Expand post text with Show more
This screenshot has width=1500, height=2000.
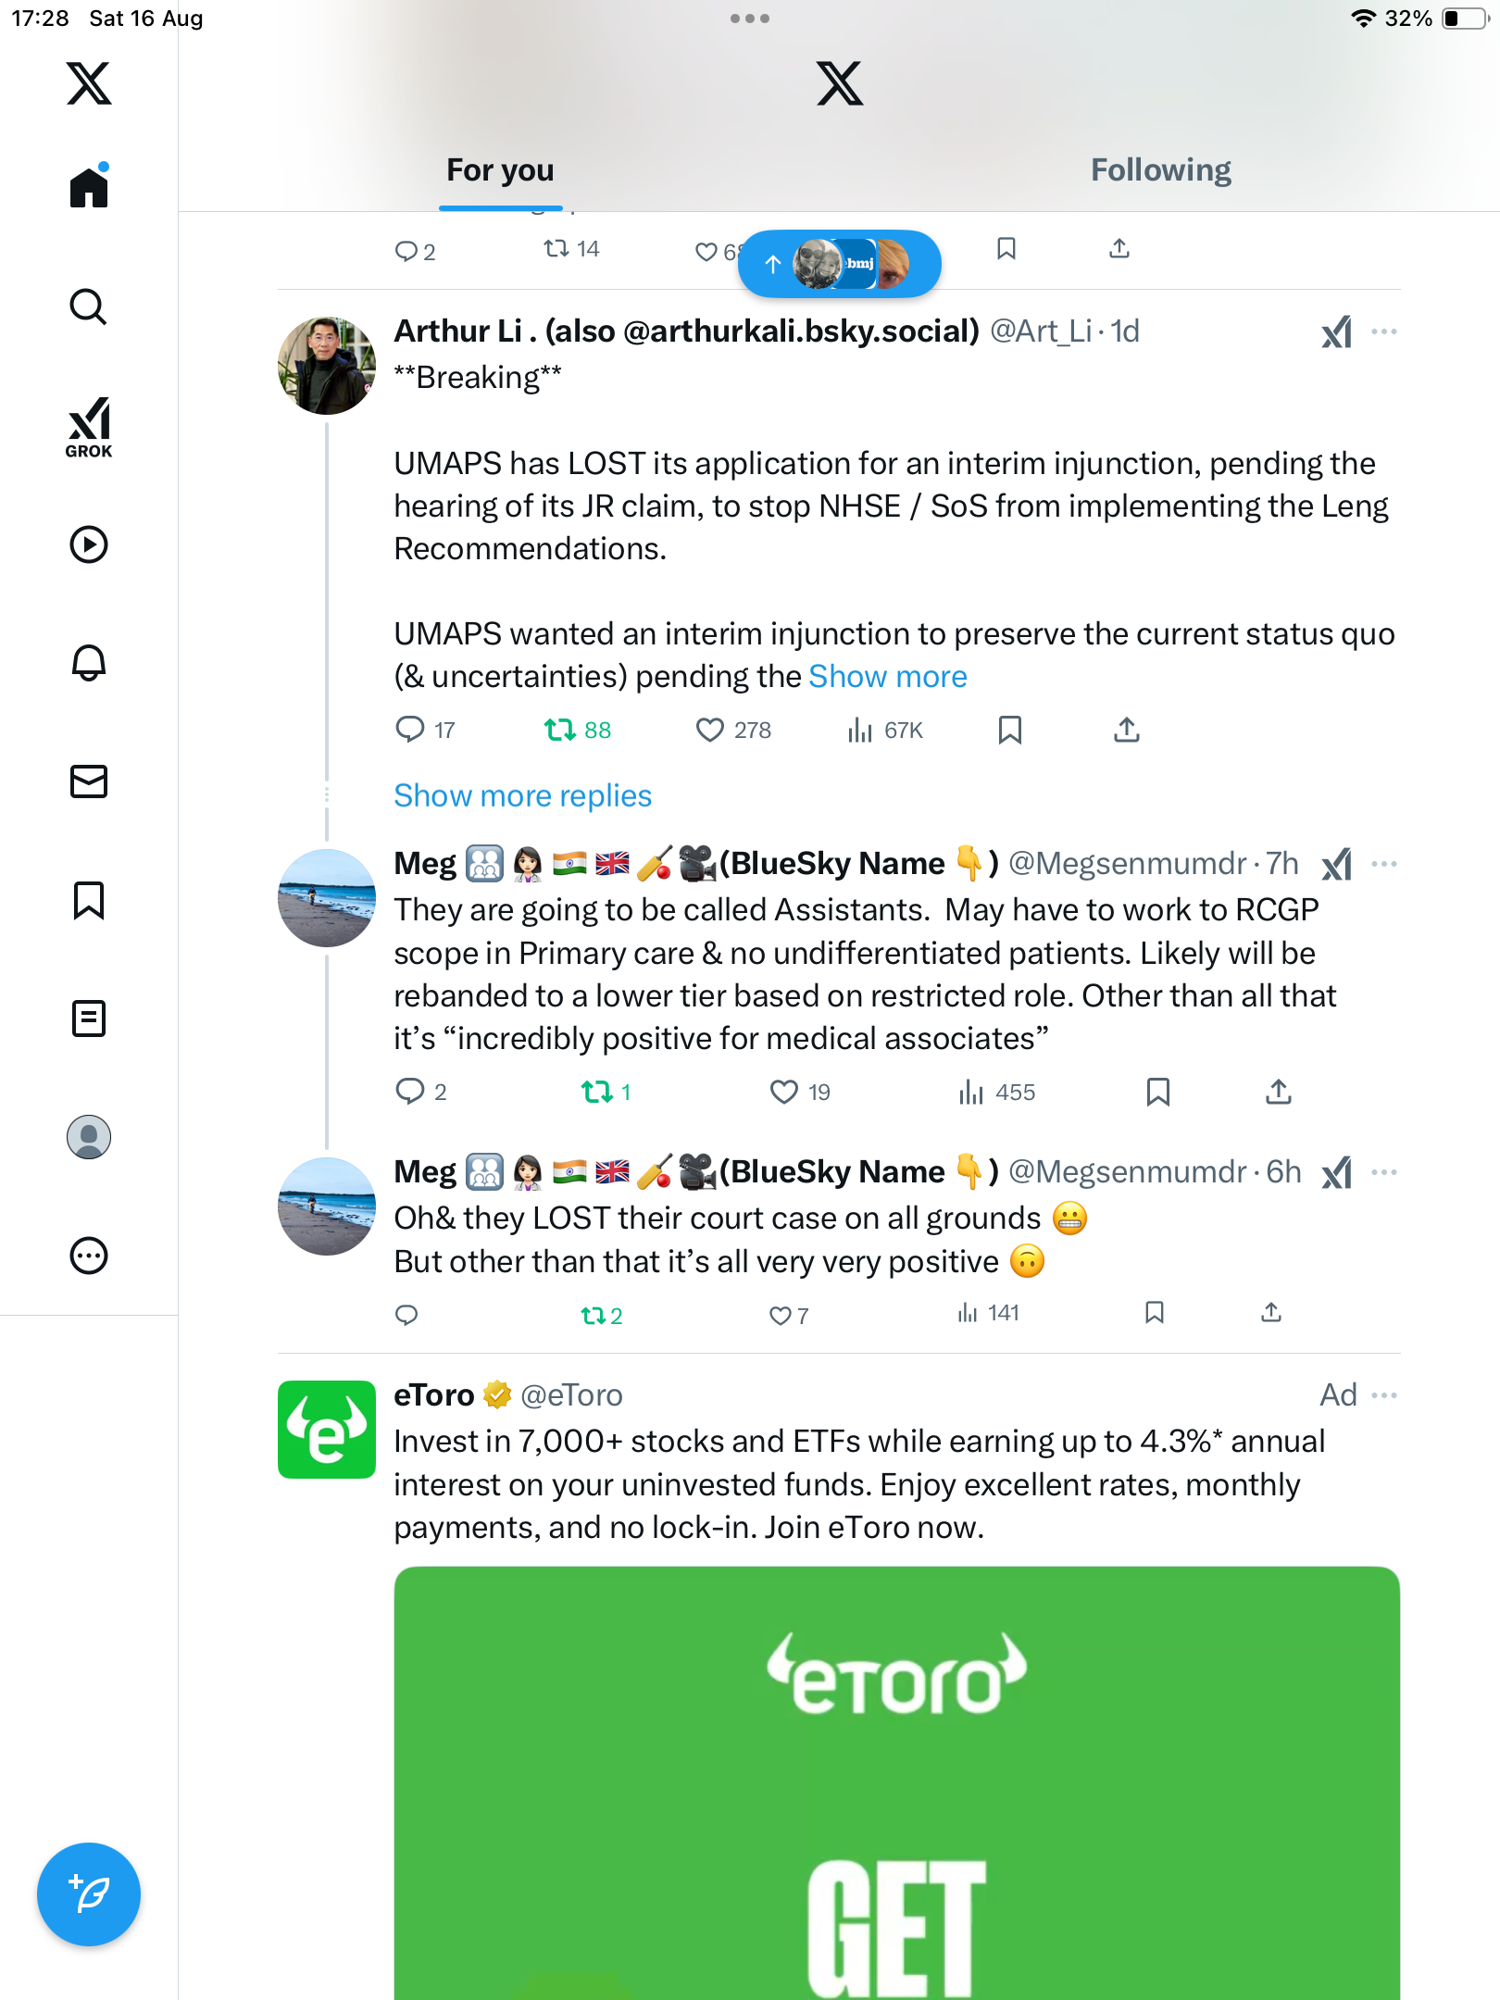click(x=887, y=677)
